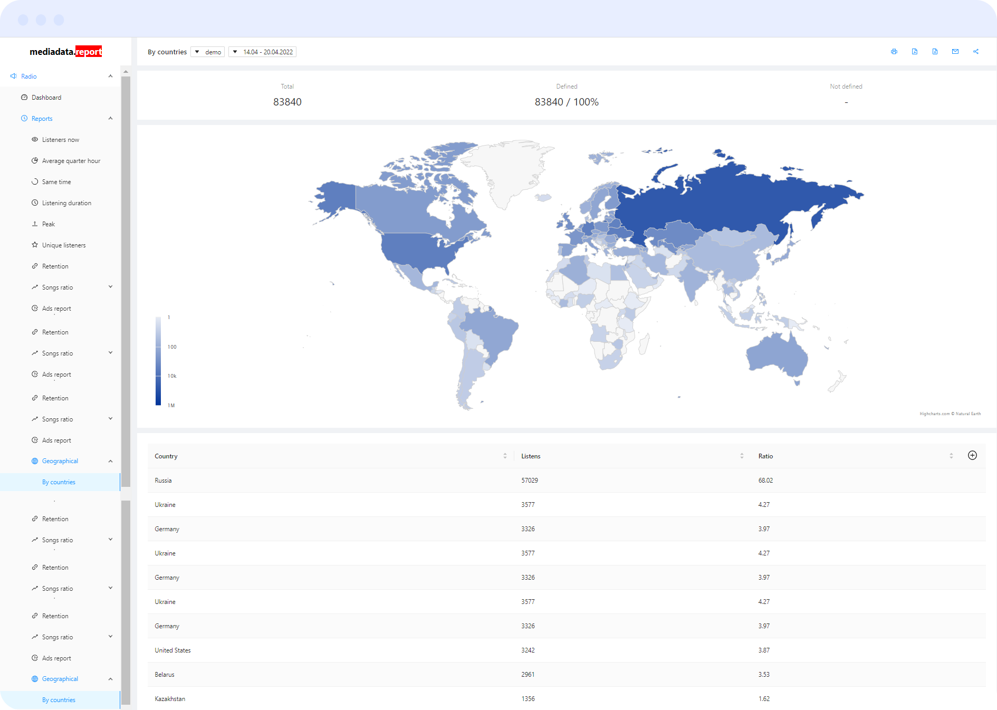Viewport: 997px width, 710px height.
Task: Select the United States table row
Action: click(x=567, y=650)
